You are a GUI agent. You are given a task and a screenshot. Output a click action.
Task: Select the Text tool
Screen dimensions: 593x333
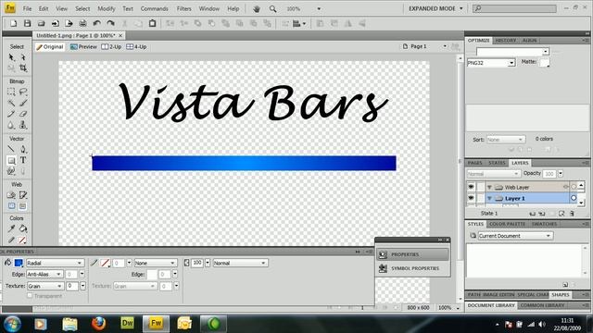[x=23, y=160]
